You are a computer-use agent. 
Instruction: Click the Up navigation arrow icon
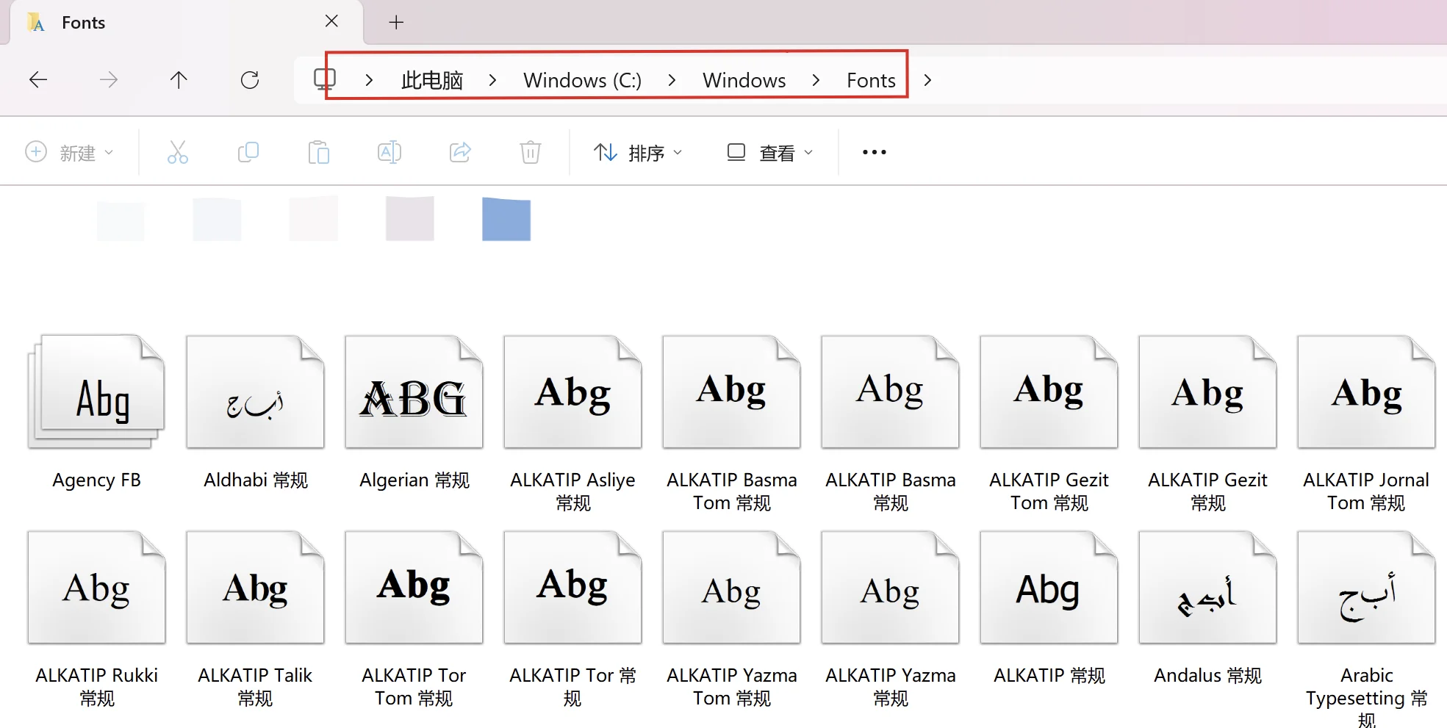(x=179, y=79)
